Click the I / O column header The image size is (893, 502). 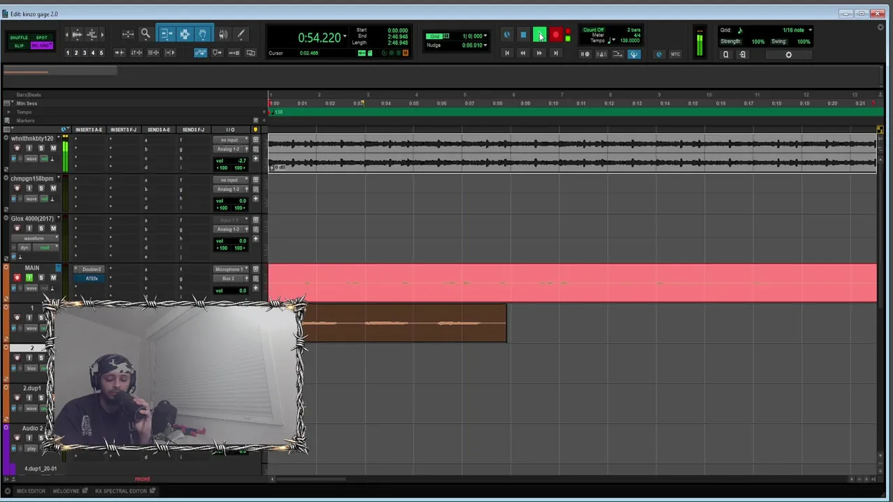230,130
